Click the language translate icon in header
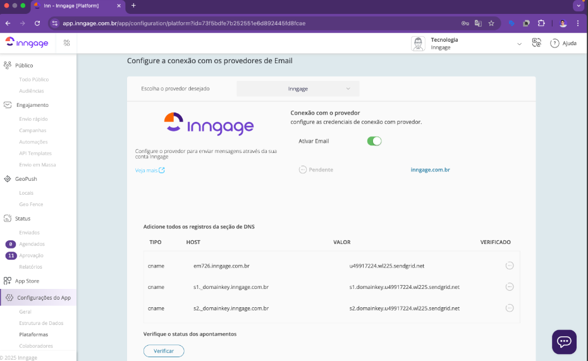The width and height of the screenshot is (588, 361). [537, 43]
